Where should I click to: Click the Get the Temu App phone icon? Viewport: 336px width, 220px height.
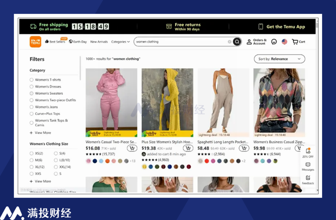click(x=261, y=26)
